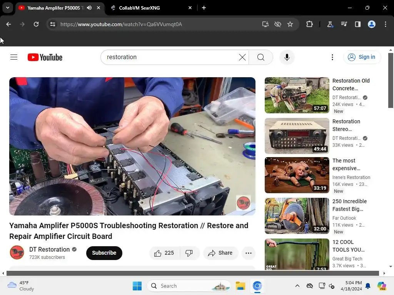Viewport: 394px width, 295px height.
Task: Click the 723K subscribers text
Action: (x=47, y=257)
